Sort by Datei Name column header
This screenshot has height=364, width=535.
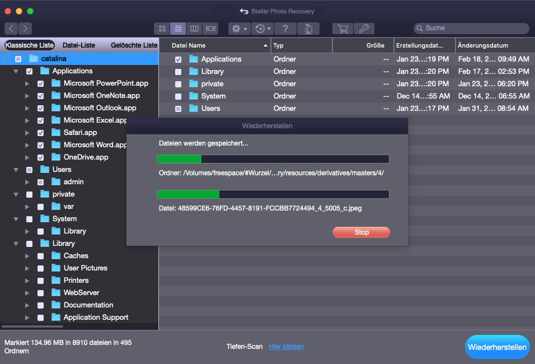(x=215, y=45)
